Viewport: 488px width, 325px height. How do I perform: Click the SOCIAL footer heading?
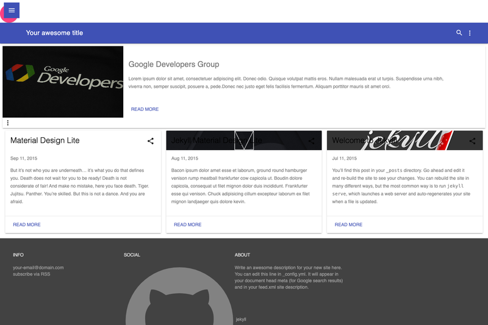[132, 255]
